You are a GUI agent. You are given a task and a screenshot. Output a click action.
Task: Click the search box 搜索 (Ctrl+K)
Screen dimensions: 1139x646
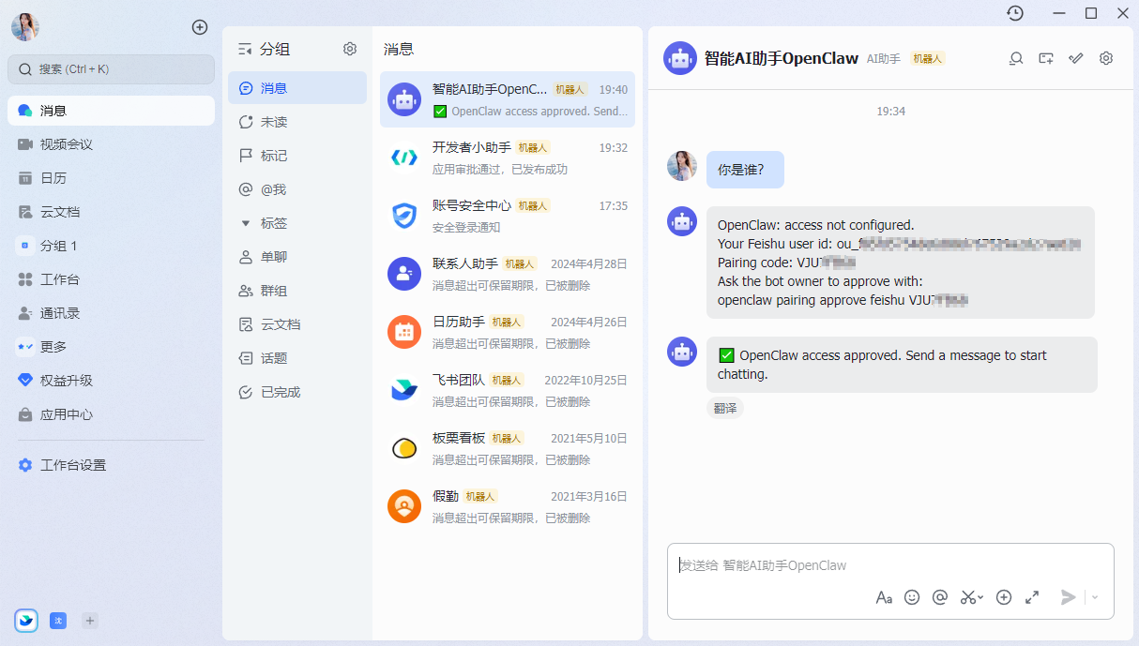click(111, 69)
